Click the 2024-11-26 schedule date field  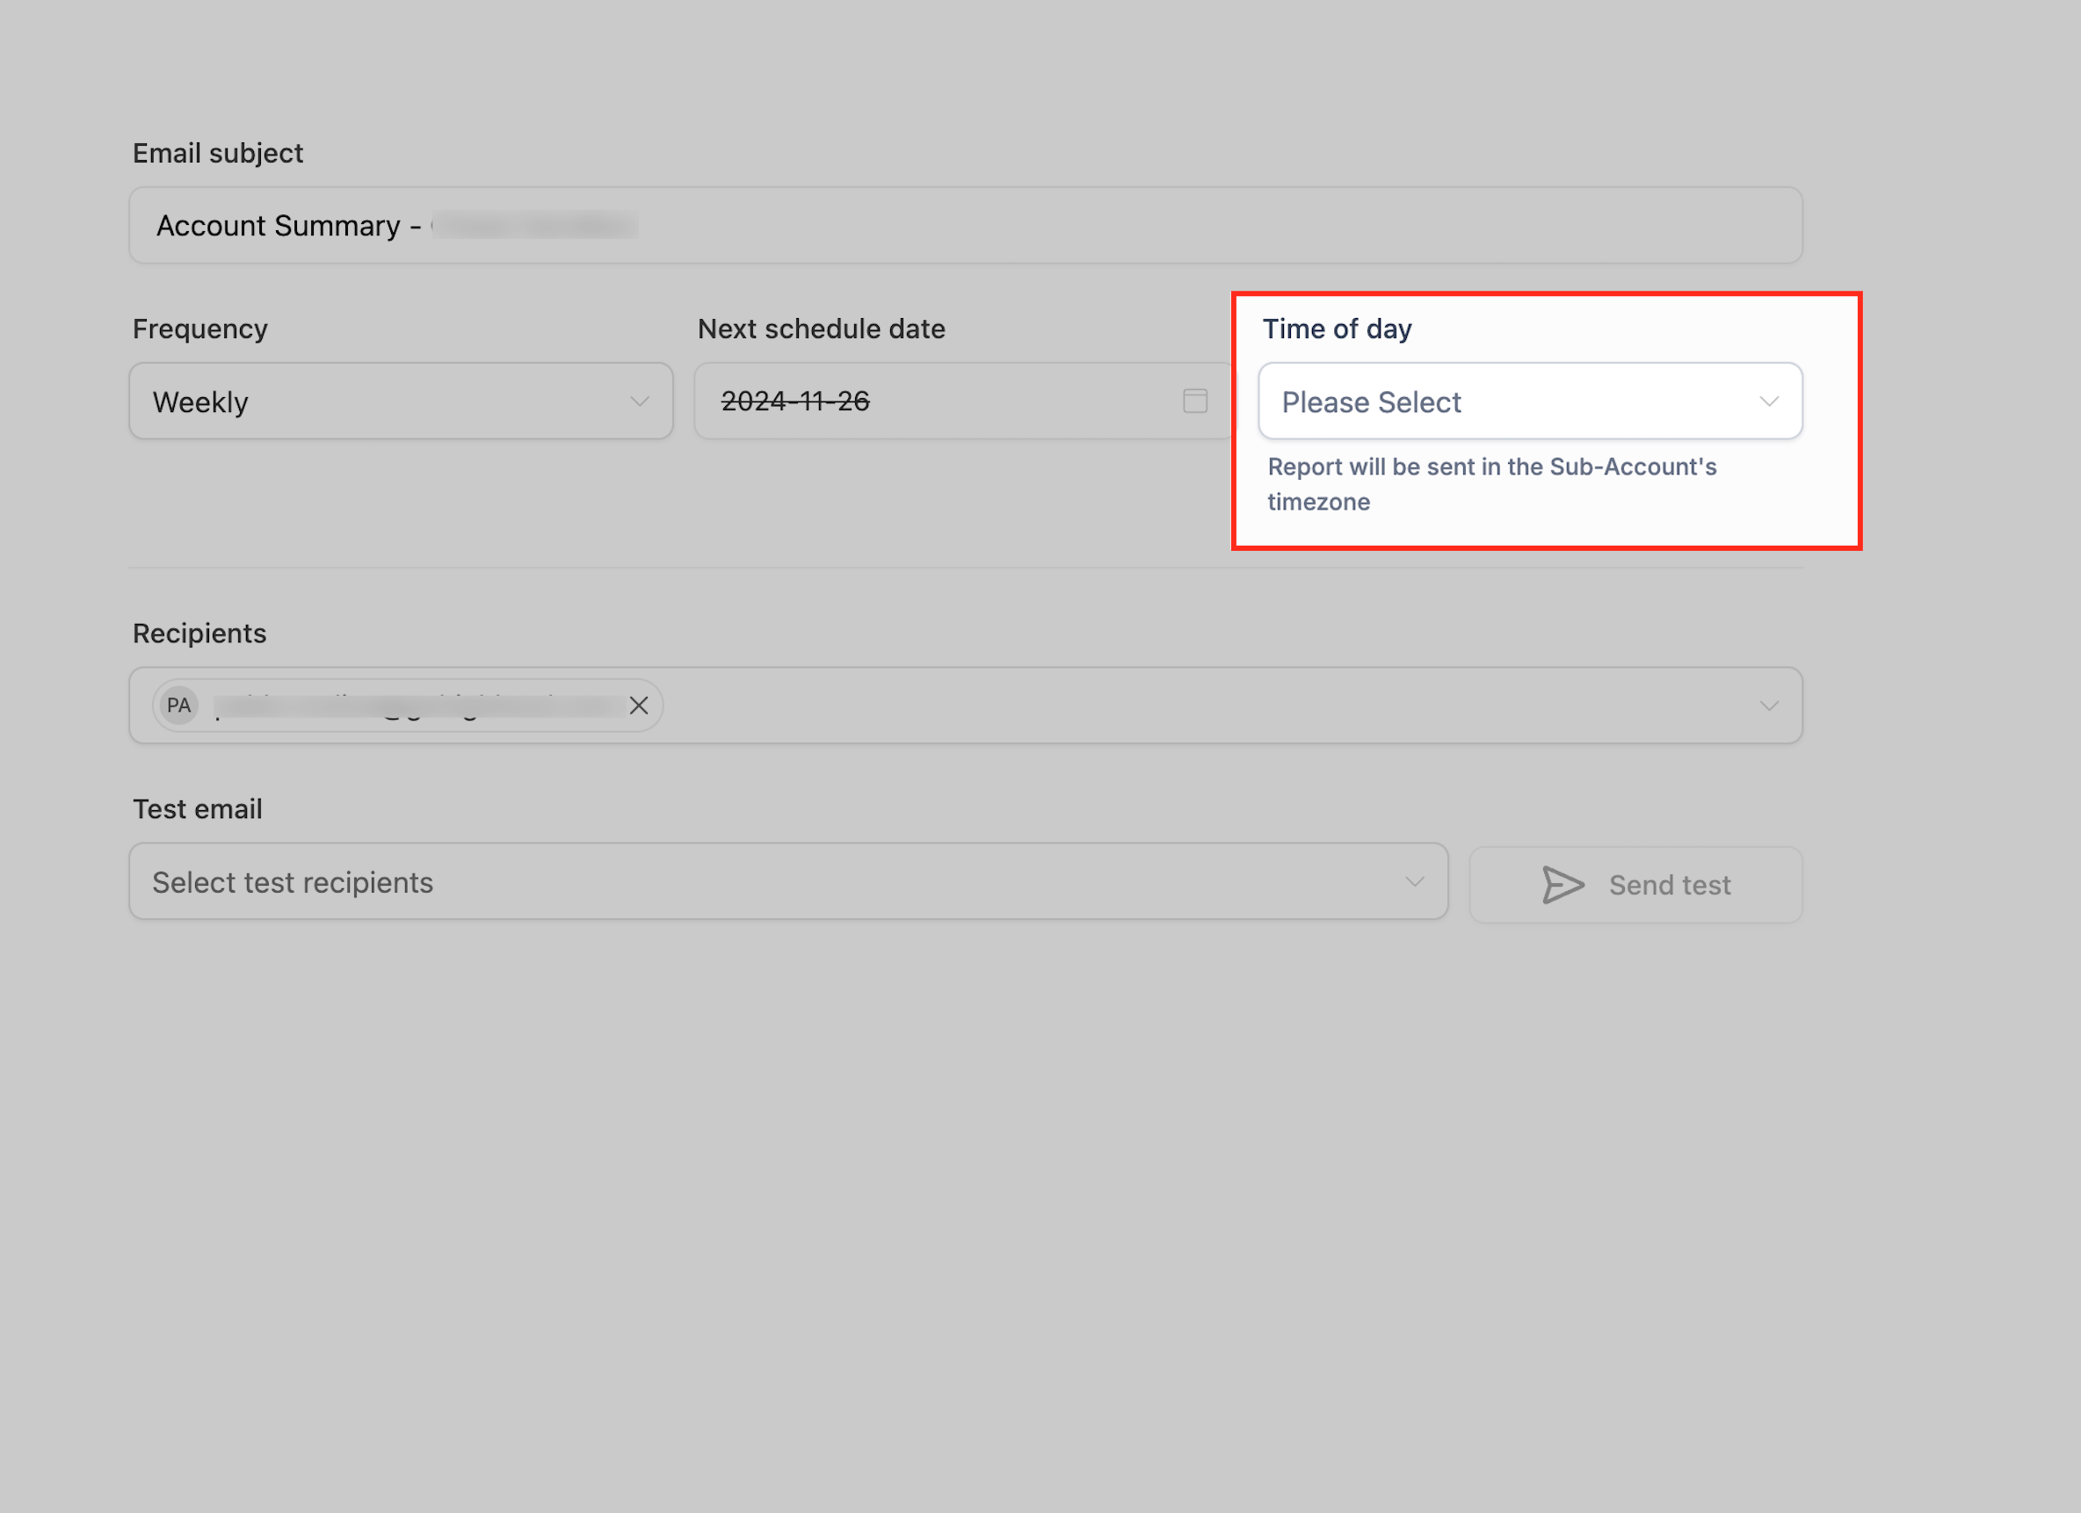[x=936, y=402]
